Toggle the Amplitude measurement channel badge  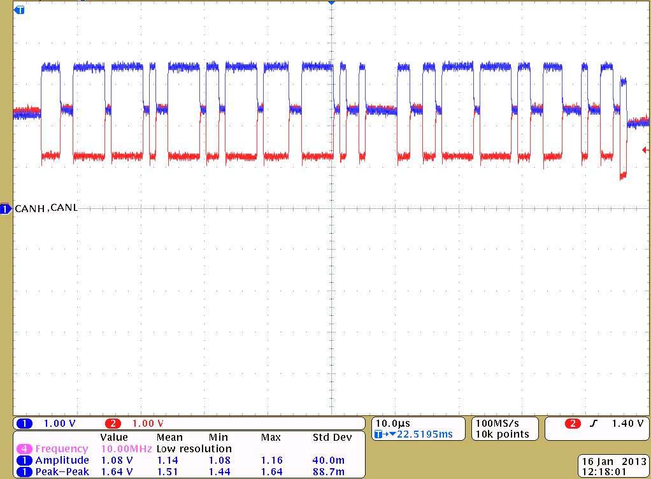24,460
